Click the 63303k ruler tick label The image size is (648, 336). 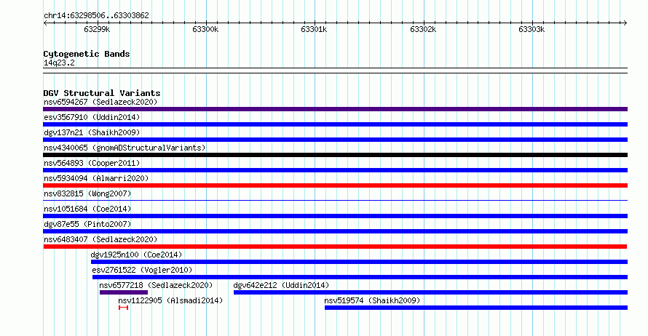click(x=532, y=30)
